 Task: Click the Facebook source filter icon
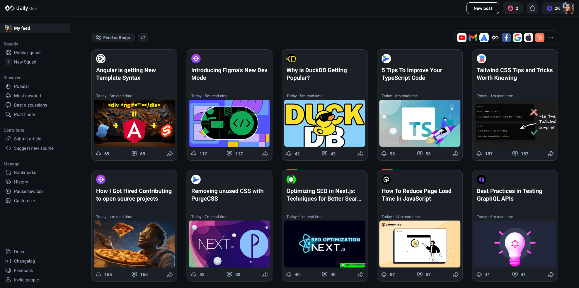[x=506, y=38]
